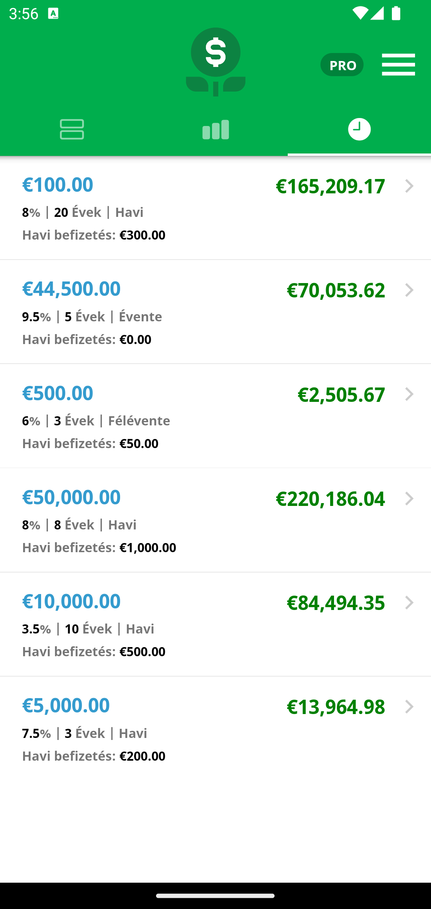Switch to the calculator form tab
The width and height of the screenshot is (431, 909).
point(72,129)
